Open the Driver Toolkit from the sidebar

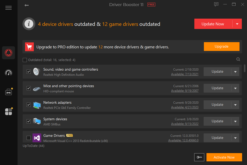(8, 92)
